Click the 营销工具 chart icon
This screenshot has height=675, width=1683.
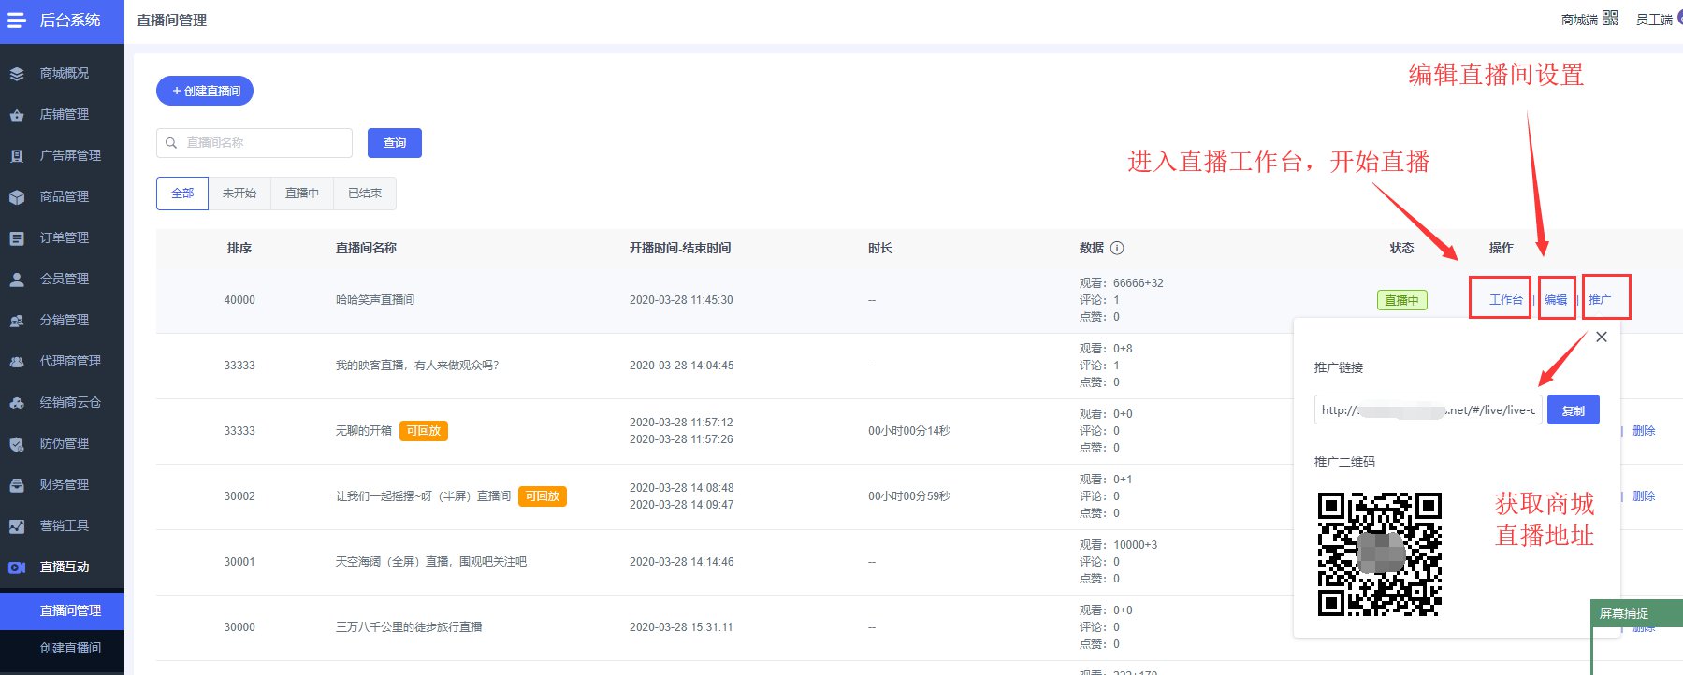click(17, 525)
